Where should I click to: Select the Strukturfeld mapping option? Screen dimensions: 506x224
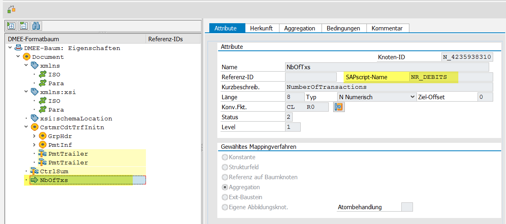pos(225,167)
